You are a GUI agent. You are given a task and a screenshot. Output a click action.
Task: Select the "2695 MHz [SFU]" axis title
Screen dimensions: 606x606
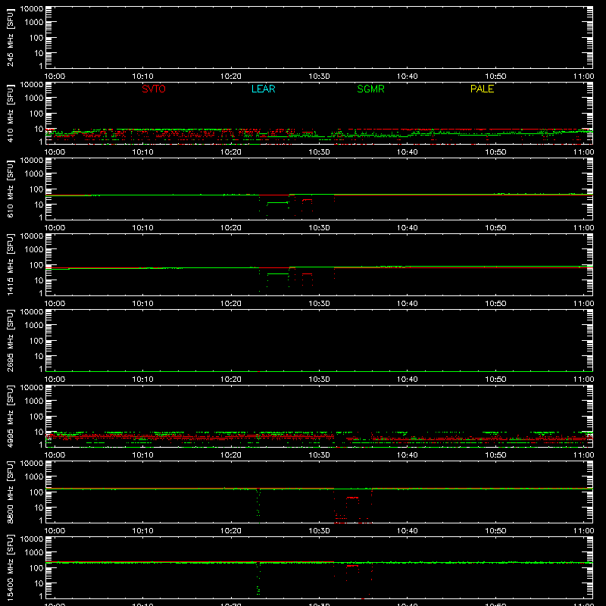pyautogui.click(x=10, y=340)
